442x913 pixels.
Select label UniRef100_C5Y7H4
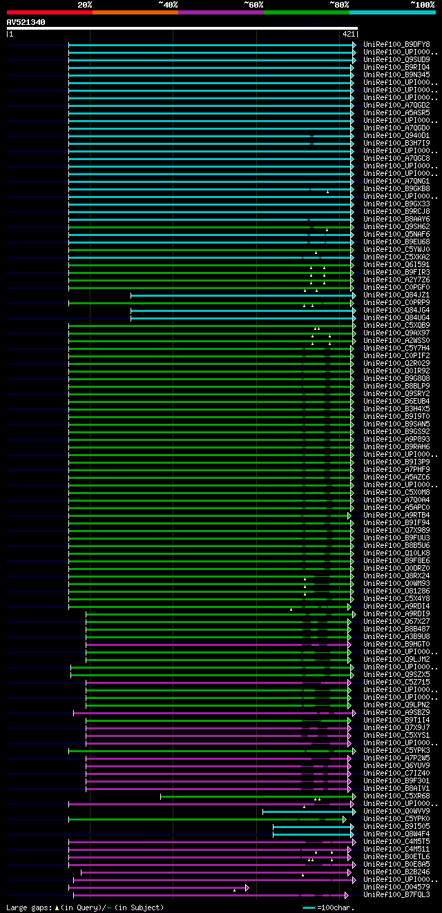[396, 348]
